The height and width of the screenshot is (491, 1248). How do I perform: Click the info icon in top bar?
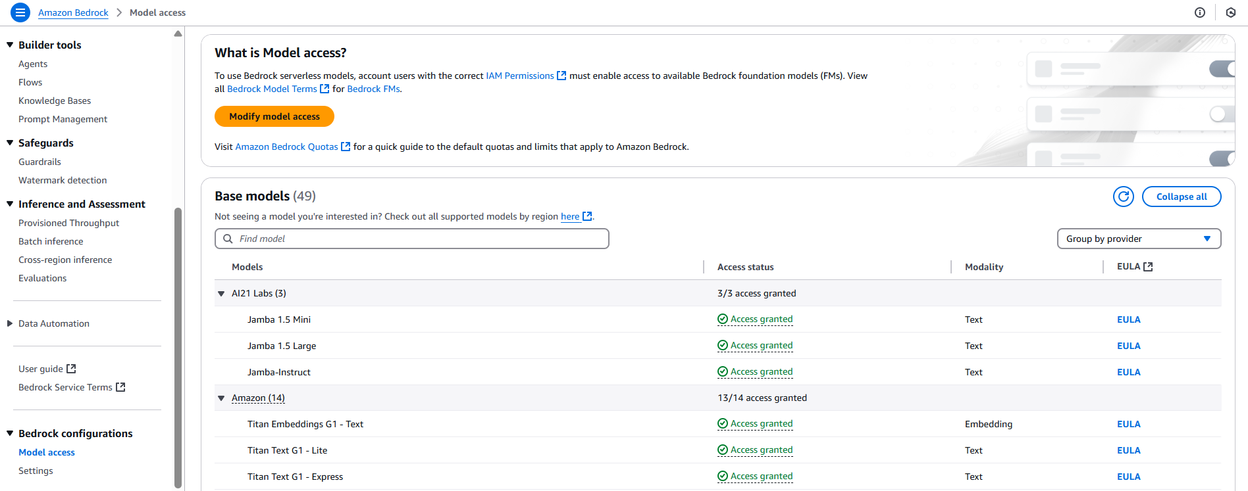1200,12
